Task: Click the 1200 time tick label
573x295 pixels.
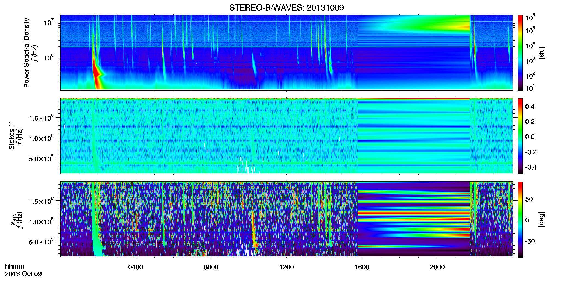Action: [x=286, y=267]
